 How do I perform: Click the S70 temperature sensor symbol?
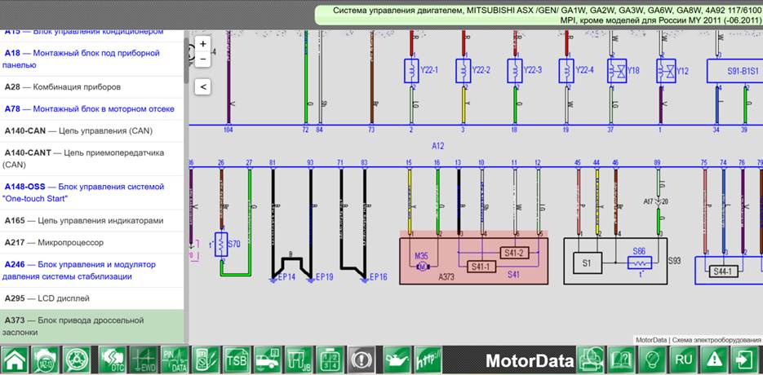click(221, 245)
